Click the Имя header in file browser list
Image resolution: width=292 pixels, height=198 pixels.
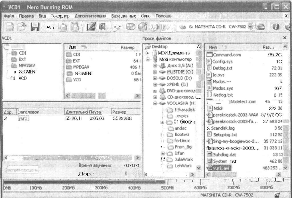213,47
